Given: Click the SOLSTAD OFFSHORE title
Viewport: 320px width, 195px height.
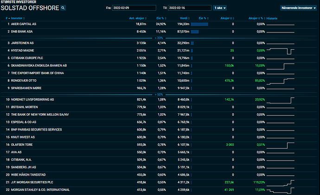Looking at the screenshot, I should click(30, 8).
